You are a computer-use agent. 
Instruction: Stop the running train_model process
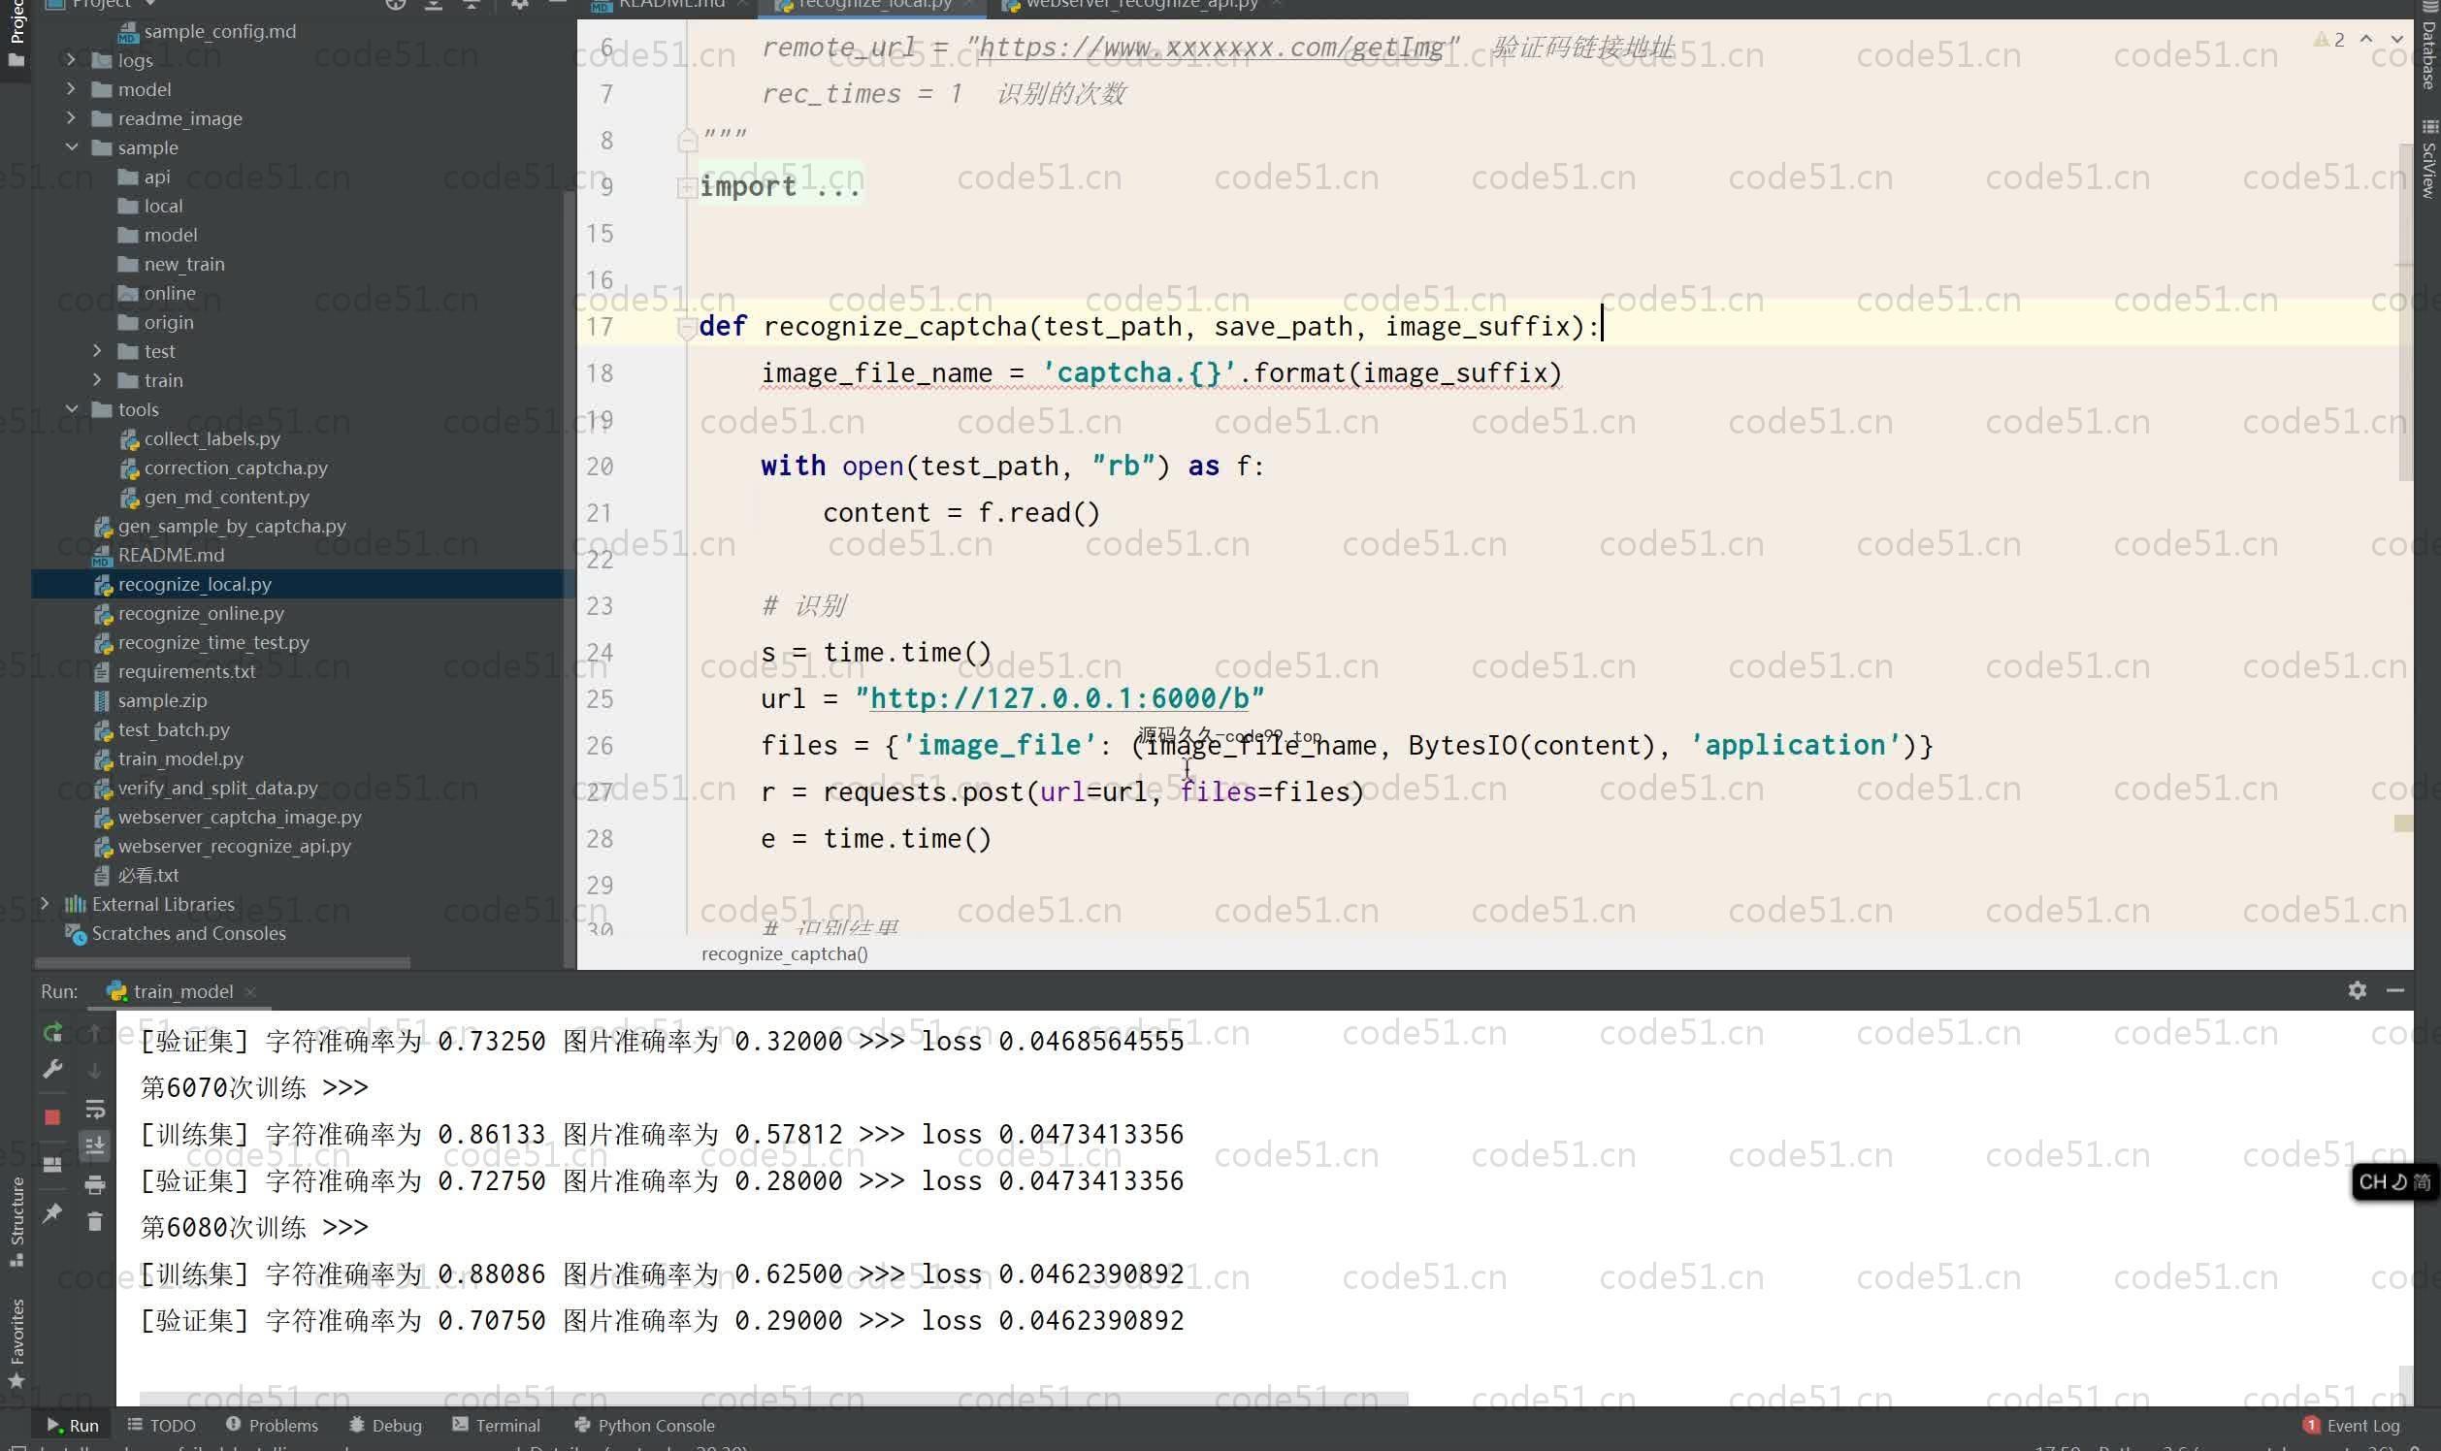click(x=52, y=1116)
